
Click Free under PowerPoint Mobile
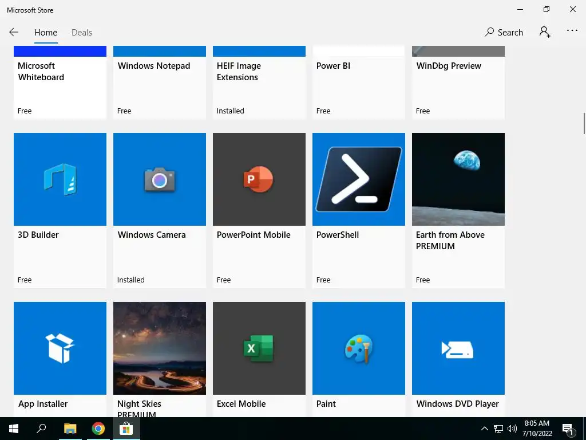(x=224, y=280)
